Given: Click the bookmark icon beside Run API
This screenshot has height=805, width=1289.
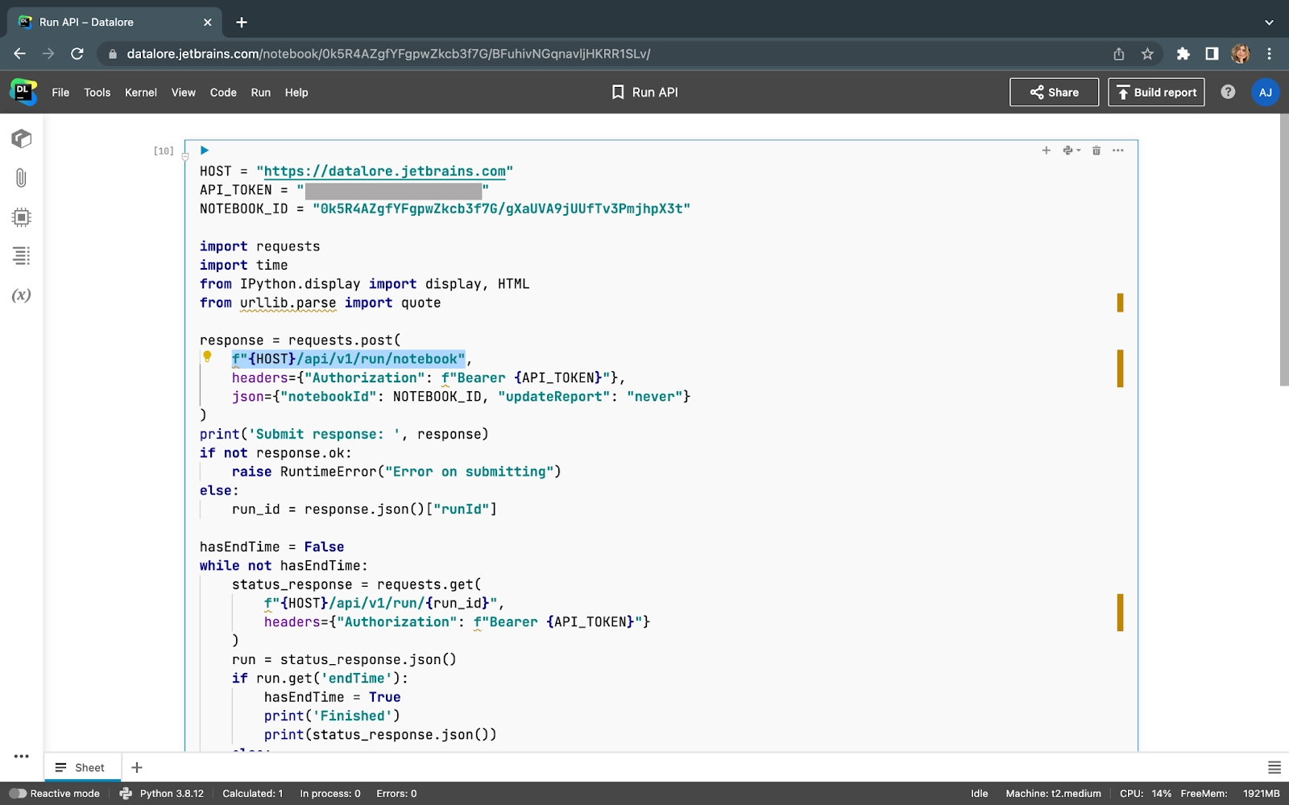Looking at the screenshot, I should [x=618, y=92].
